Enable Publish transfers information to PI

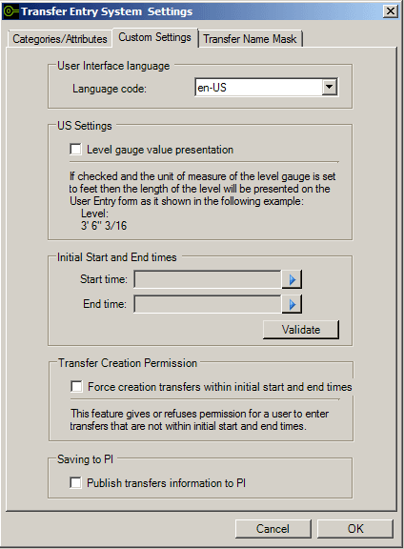point(75,483)
